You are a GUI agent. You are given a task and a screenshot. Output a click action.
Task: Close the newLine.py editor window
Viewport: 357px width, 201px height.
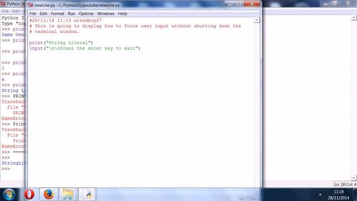(252, 4)
